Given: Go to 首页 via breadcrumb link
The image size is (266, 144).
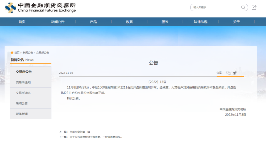Looking at the screenshot, I should [x=17, y=53].
